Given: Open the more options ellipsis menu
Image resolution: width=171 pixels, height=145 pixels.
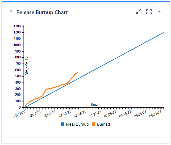Looking at the screenshot, I should (160, 12).
